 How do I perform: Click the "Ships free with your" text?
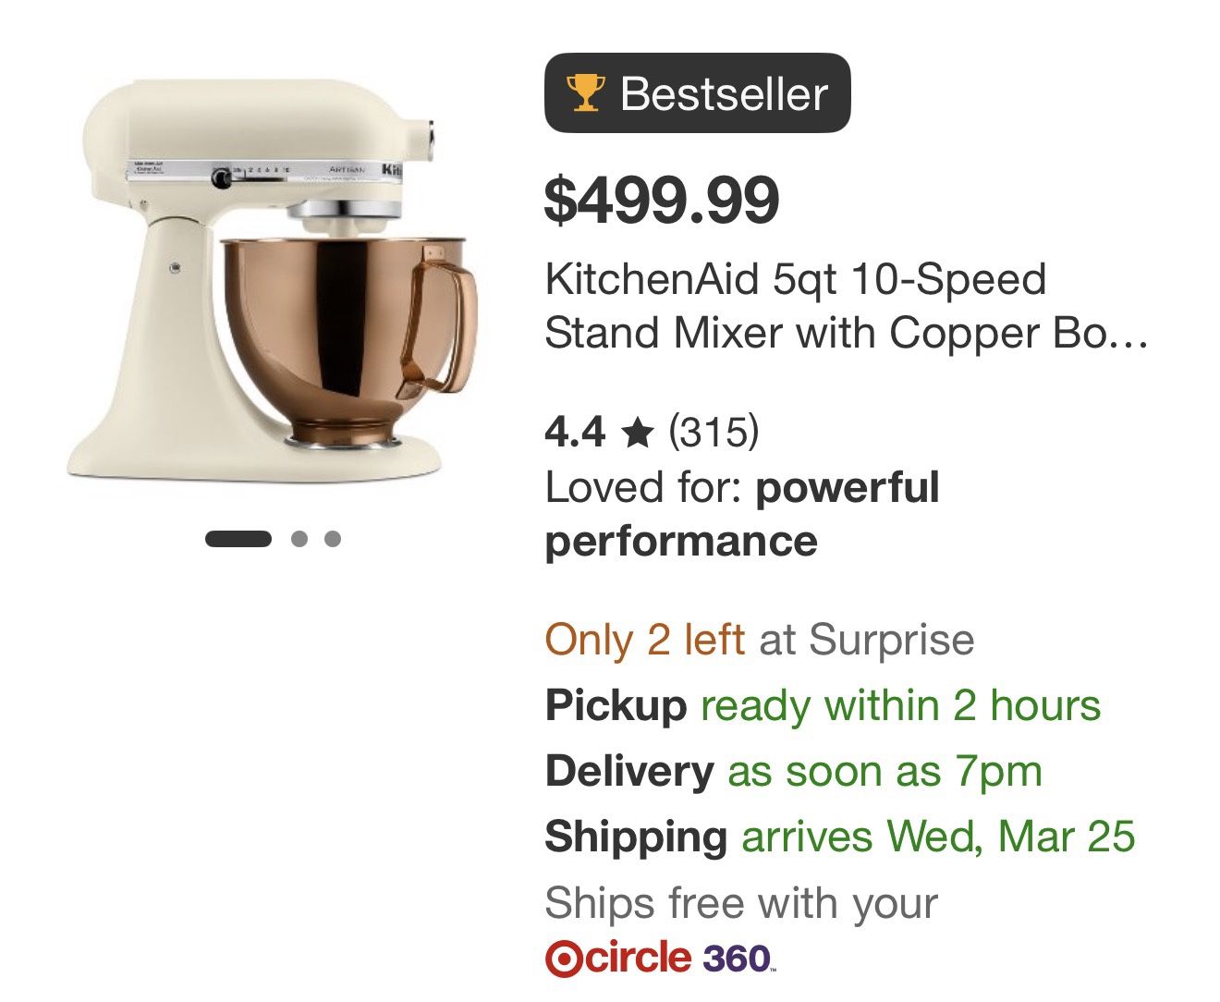click(x=741, y=903)
